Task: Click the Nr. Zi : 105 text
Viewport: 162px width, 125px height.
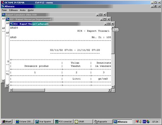Action: click(101, 37)
